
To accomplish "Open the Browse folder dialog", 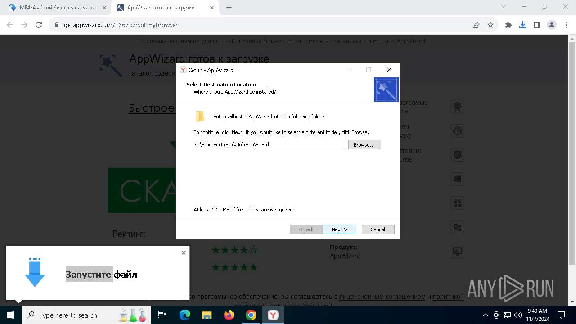I will 364,145.
